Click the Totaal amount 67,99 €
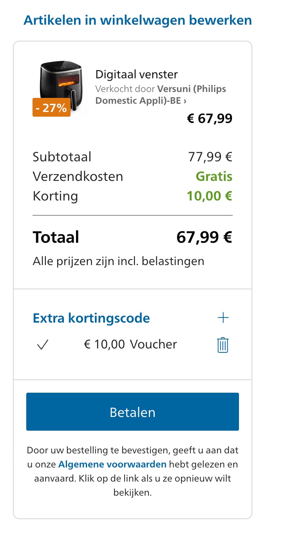This screenshot has height=545, width=286. (204, 237)
